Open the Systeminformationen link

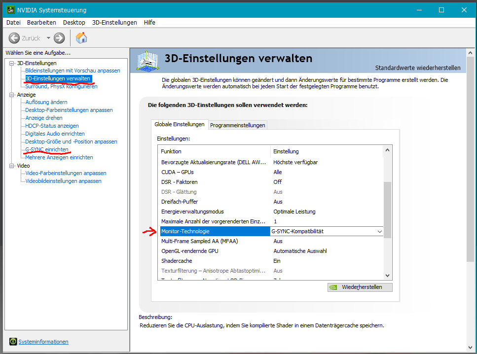(43, 342)
